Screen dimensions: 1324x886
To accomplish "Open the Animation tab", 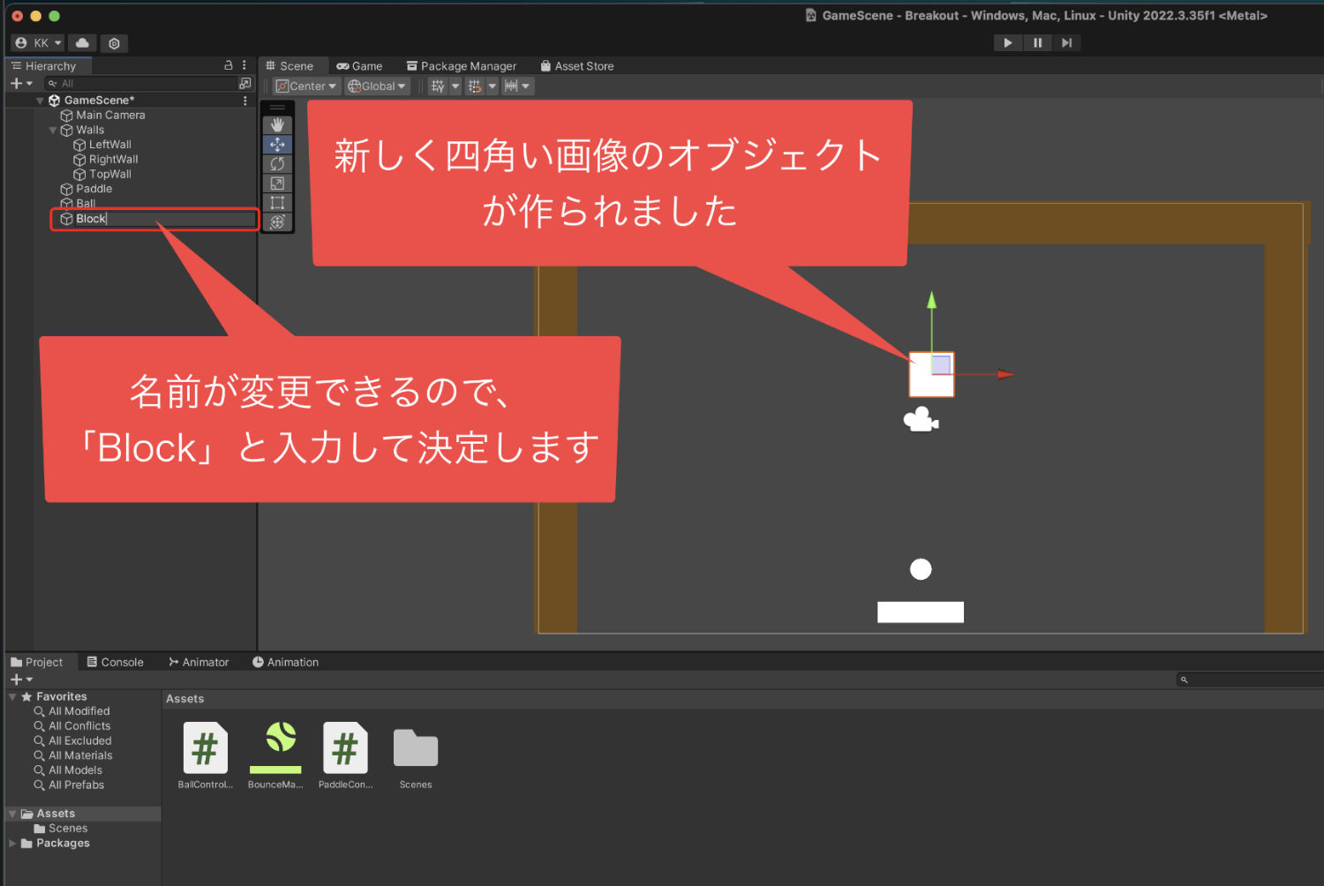I will 285,662.
